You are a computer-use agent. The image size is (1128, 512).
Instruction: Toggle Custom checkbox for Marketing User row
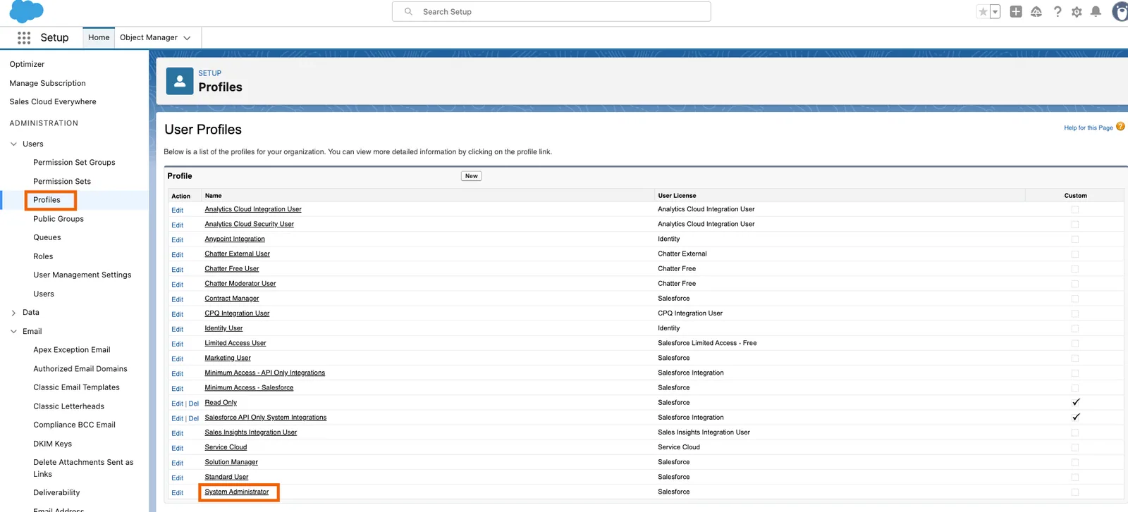coord(1074,358)
